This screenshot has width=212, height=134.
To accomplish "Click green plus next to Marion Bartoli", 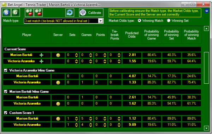I will click(x=41, y=55).
